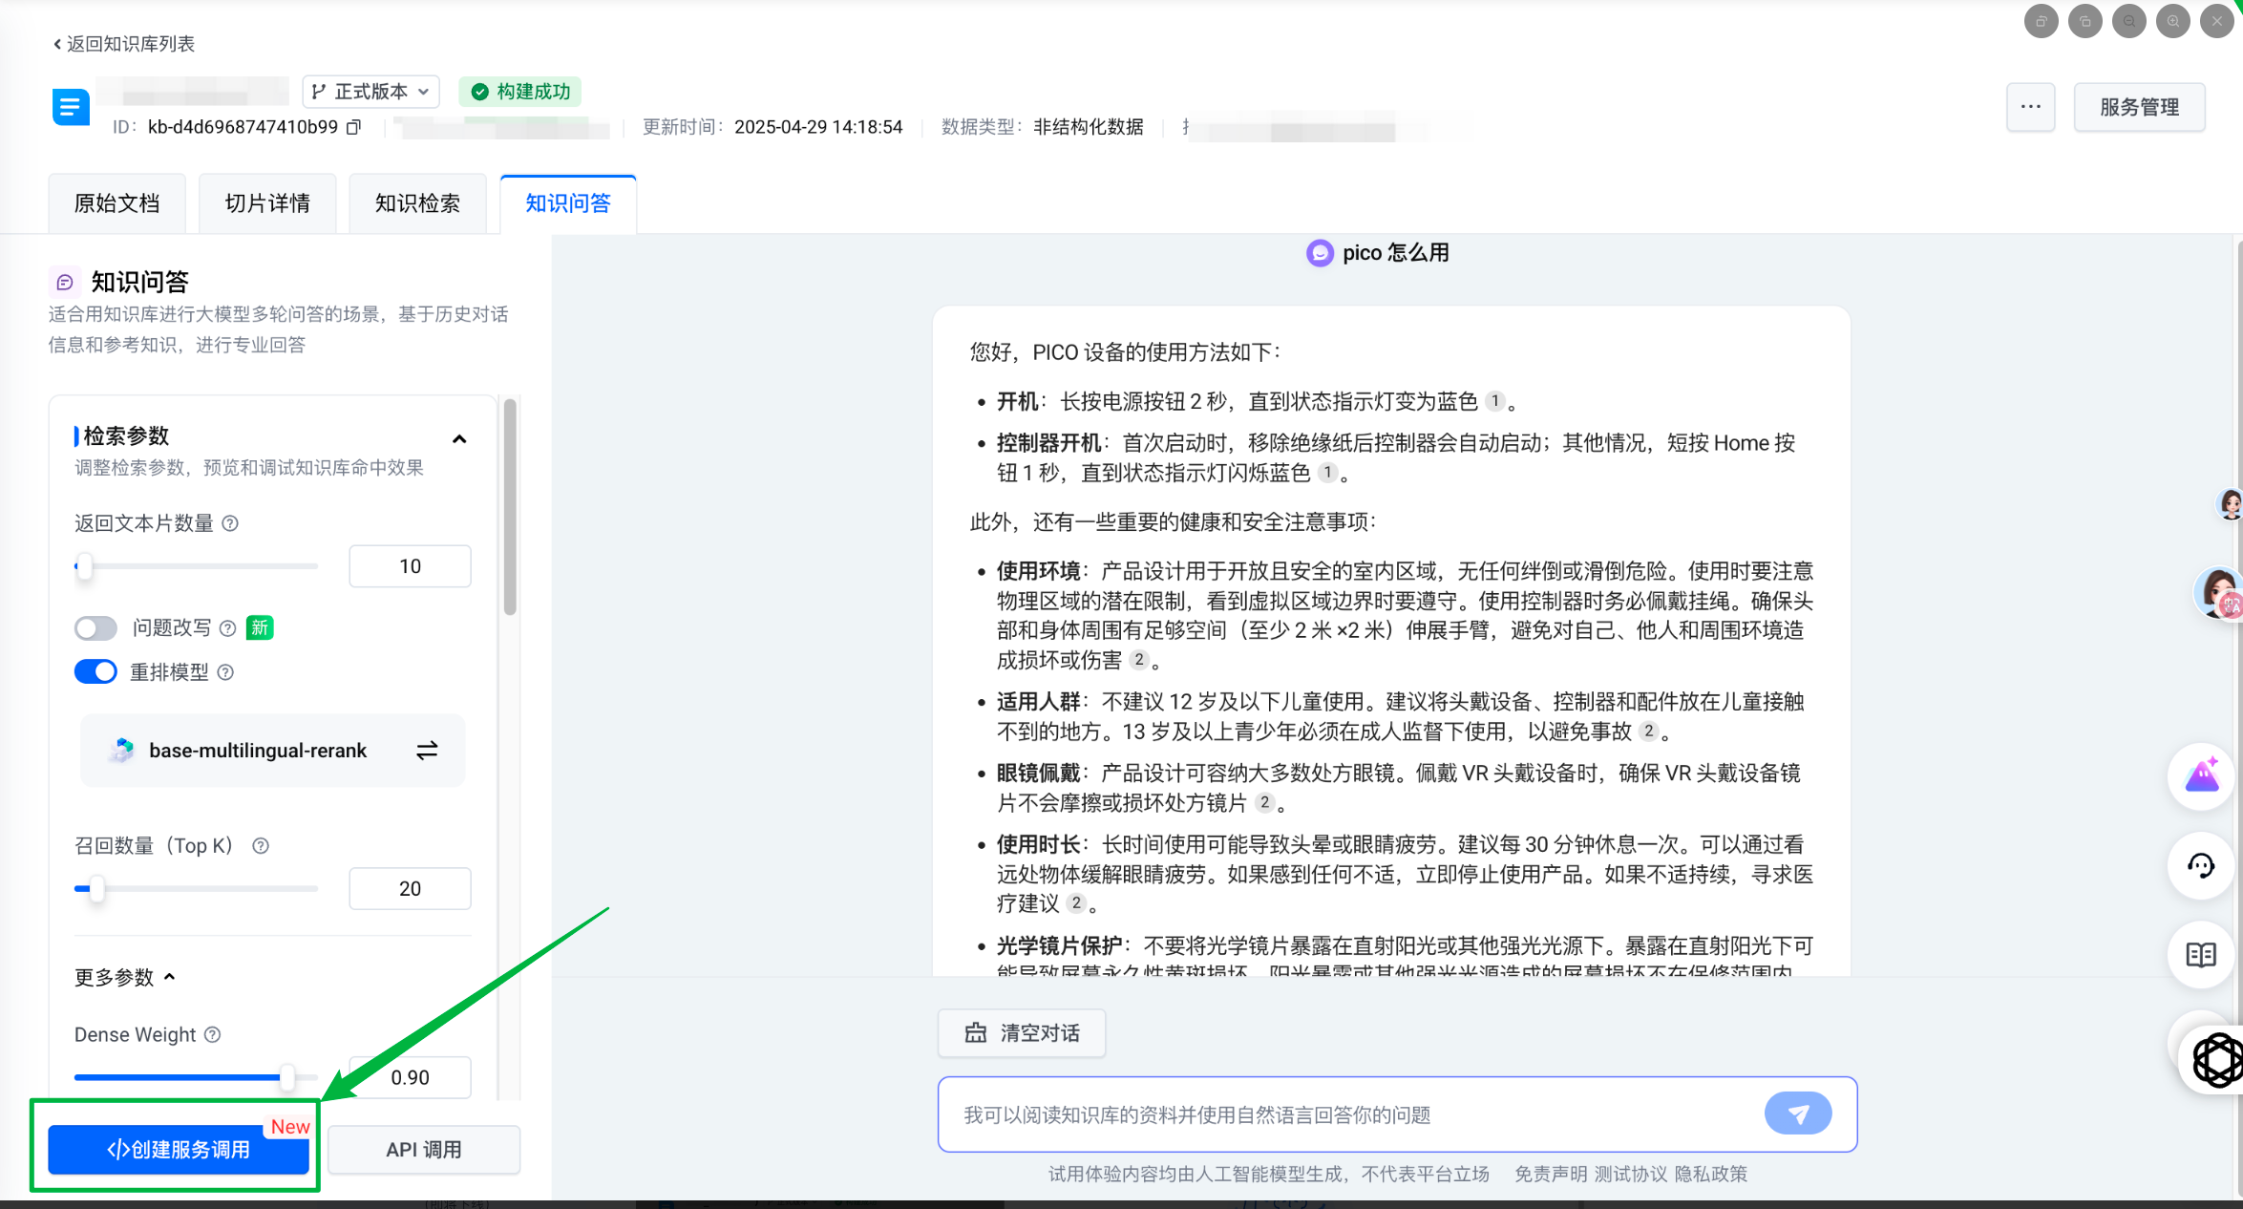2243x1209 pixels.
Task: Open the 免责声明 link
Action: 1551,1174
